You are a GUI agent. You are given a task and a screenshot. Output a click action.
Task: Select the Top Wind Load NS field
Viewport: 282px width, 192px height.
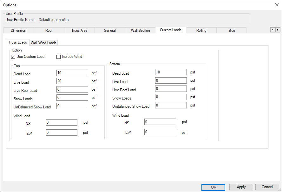point(62,123)
